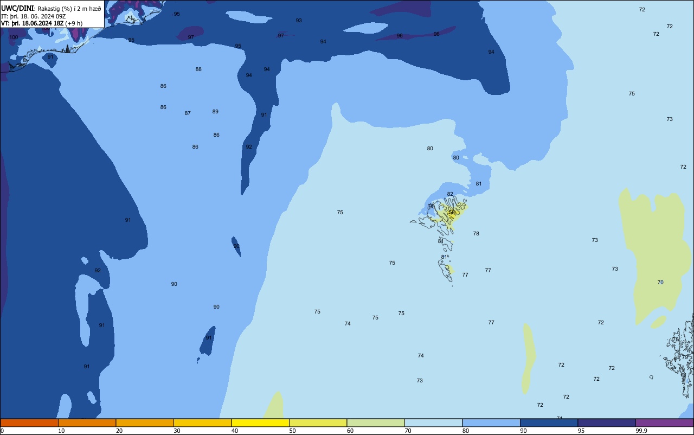Select the 30–40 golden legend swatch
This screenshot has width=694, height=435.
202,423
